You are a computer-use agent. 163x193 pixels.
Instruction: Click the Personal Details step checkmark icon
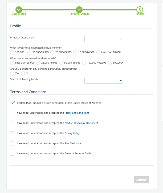pos(79,10)
